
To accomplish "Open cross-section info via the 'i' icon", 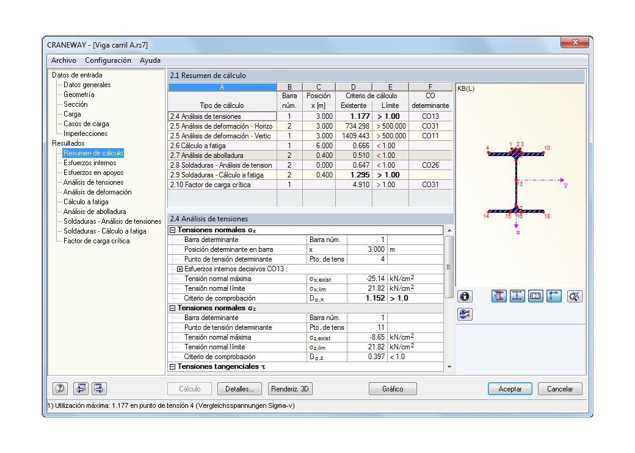I will point(465,296).
